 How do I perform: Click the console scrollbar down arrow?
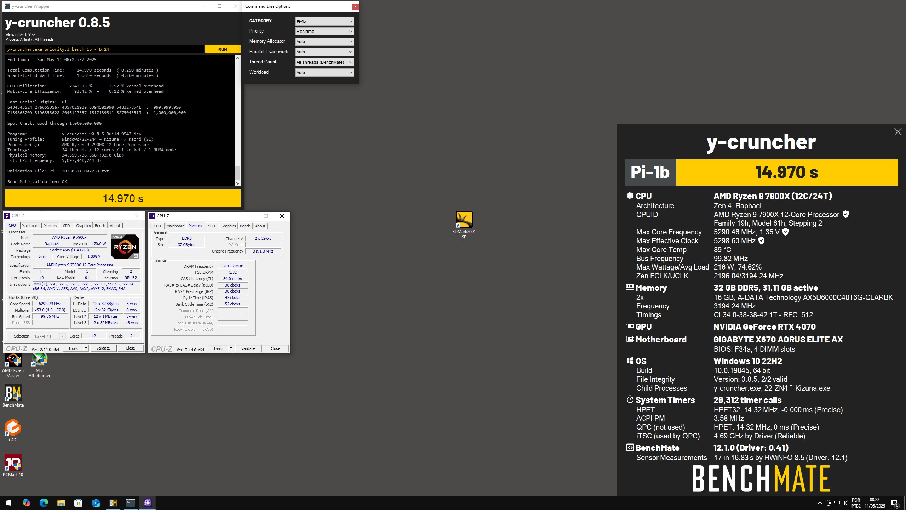(x=237, y=183)
